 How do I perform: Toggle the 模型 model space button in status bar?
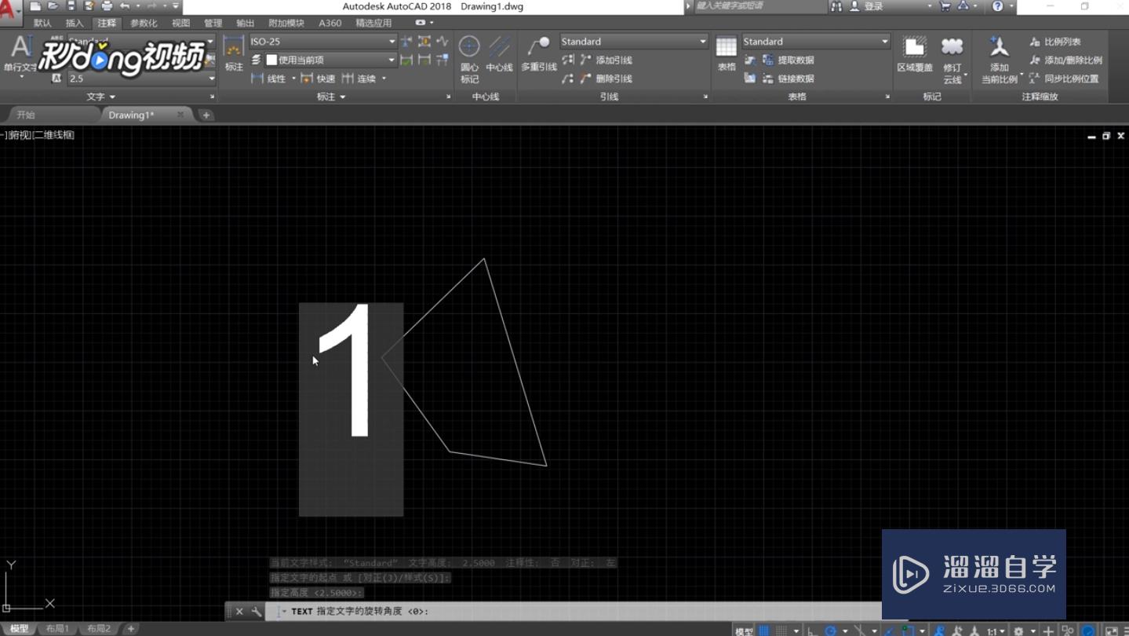pos(744,631)
